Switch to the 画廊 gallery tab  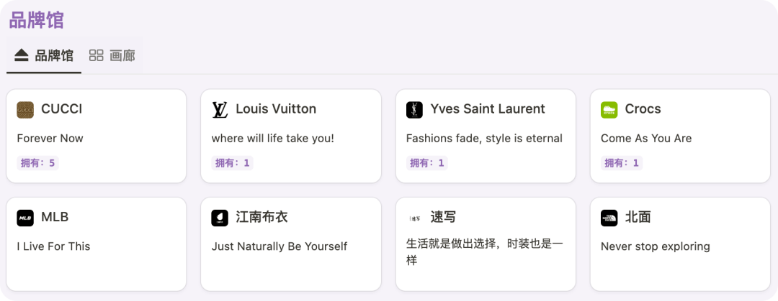point(112,56)
